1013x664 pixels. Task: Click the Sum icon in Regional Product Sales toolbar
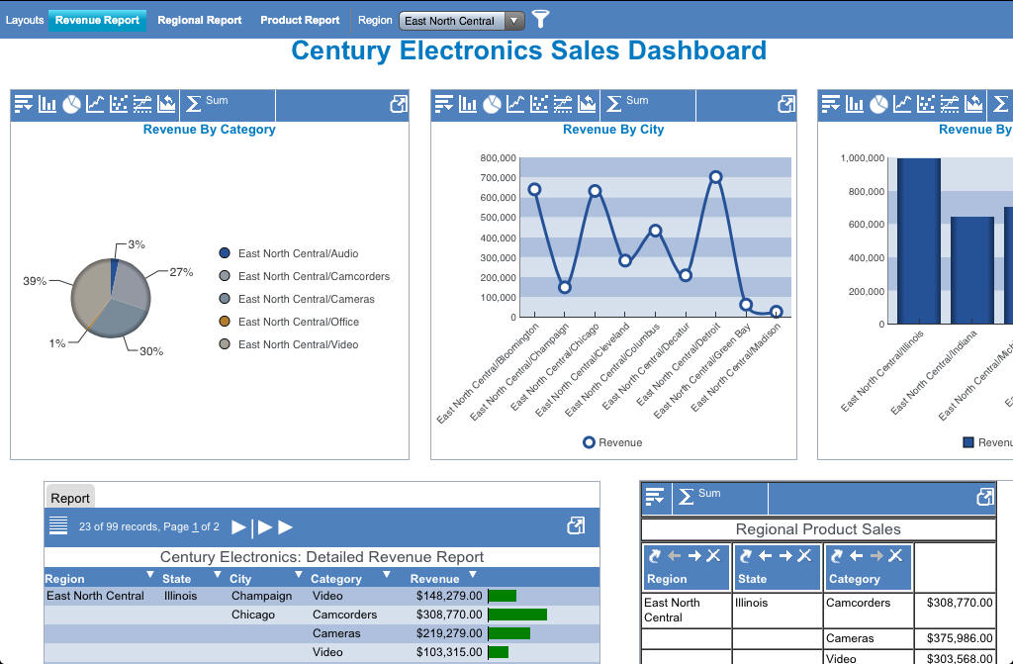[687, 497]
